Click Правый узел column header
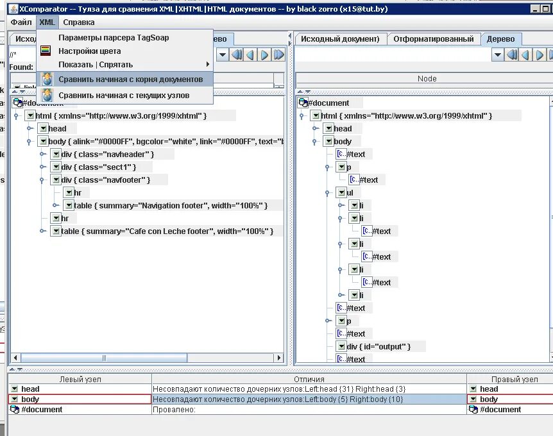 [x=515, y=379]
